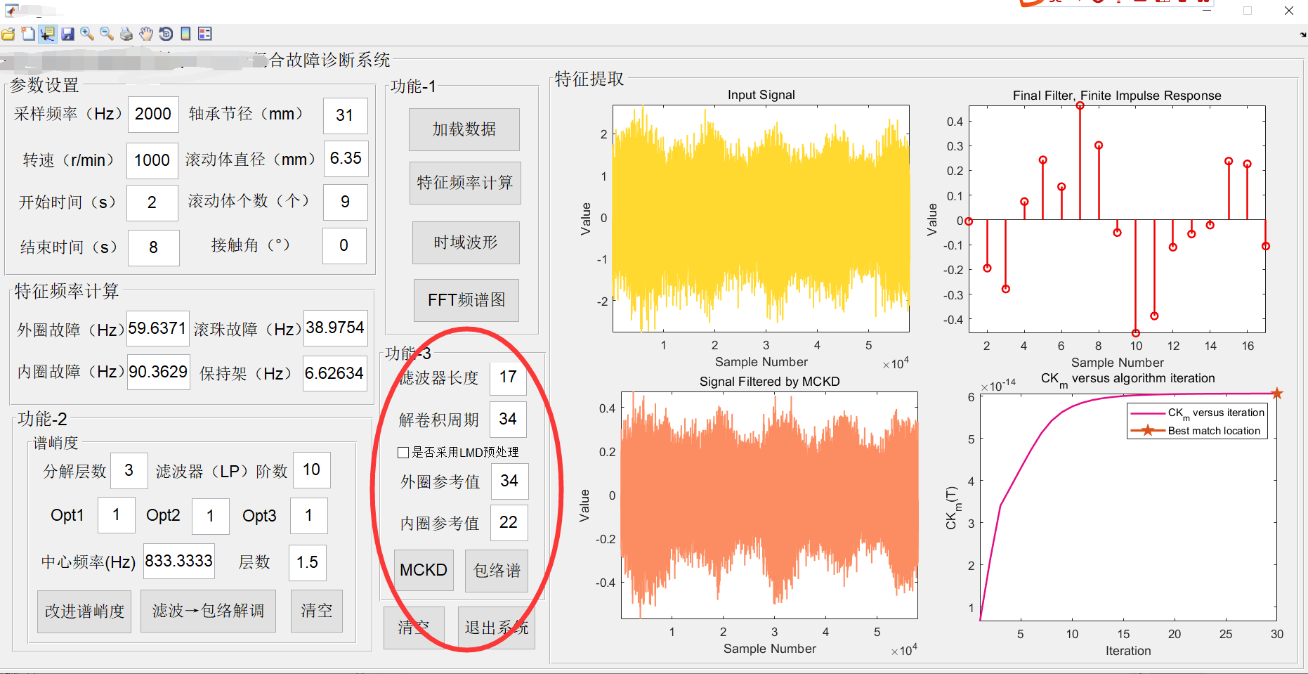This screenshot has width=1308, height=674.
Task: Edit the 开始时间 field
Action: (152, 203)
